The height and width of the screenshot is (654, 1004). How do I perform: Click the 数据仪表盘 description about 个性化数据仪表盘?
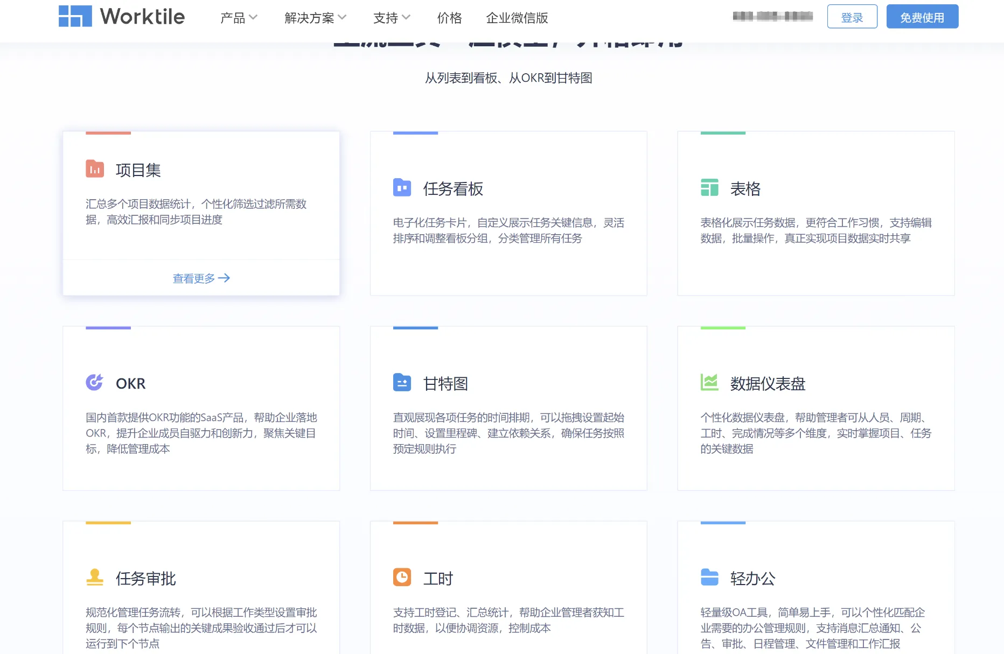point(816,433)
